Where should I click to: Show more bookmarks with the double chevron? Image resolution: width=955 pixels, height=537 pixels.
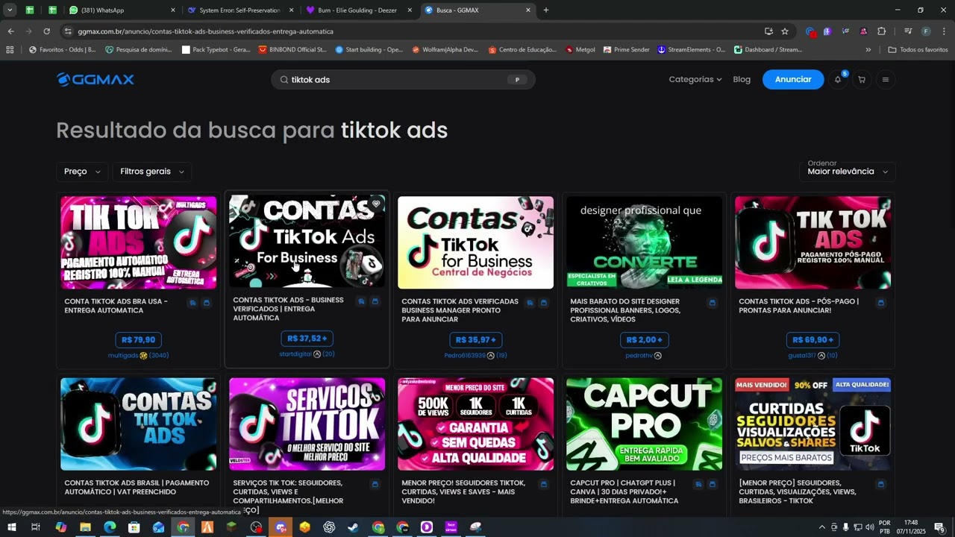(x=868, y=50)
